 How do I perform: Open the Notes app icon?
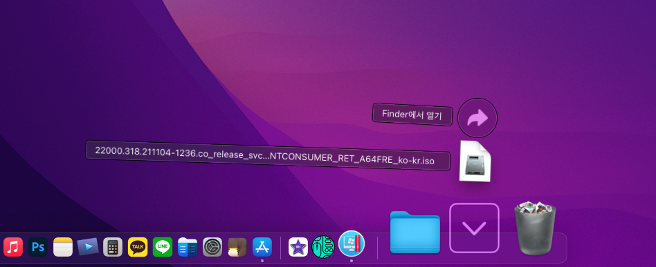coord(63,247)
